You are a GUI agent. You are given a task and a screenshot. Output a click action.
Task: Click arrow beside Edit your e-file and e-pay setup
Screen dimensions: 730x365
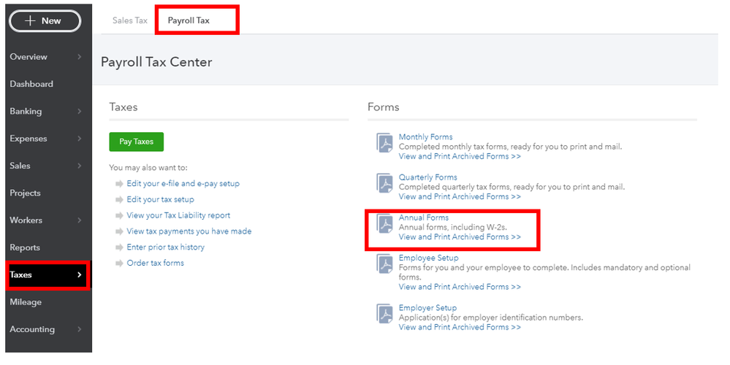coord(119,184)
